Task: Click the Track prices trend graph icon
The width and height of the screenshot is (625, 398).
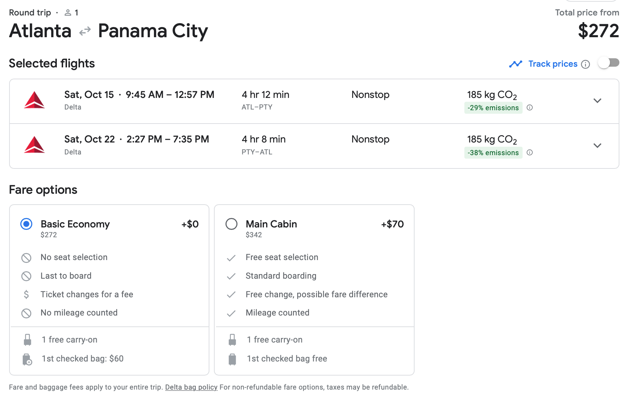Action: [516, 64]
